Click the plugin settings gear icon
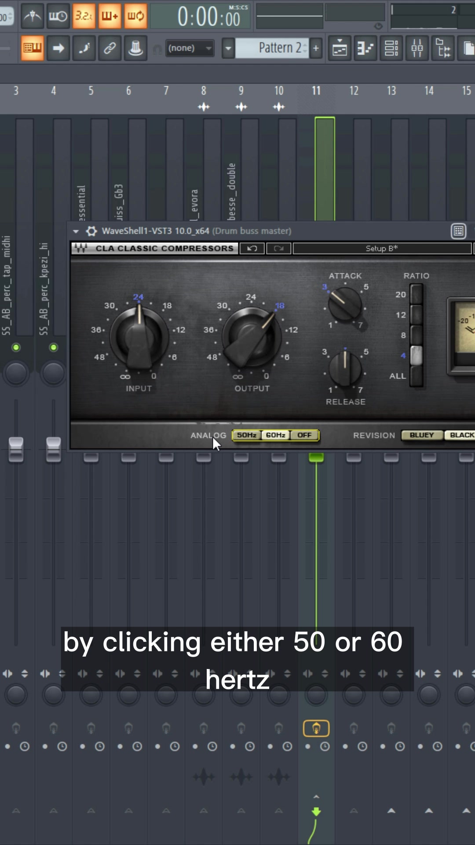Viewport: 475px width, 845px height. coord(91,231)
